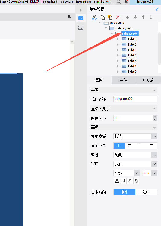Click the paste clipboard icon

pos(110,17)
